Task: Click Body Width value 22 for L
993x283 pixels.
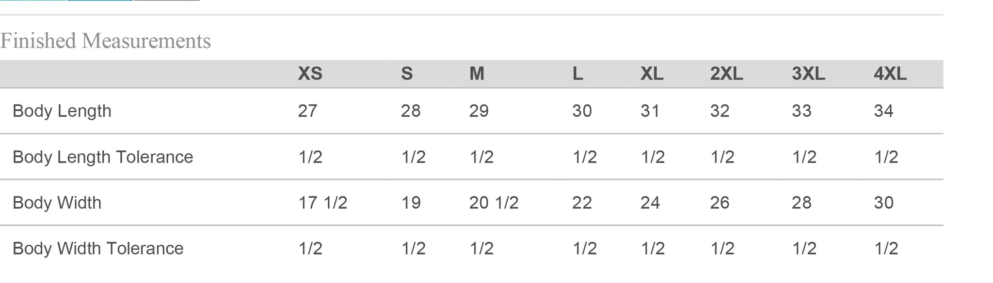Action: click(582, 202)
